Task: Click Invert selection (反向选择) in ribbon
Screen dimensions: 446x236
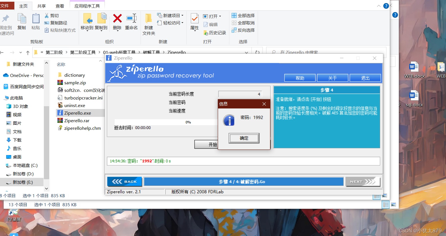Action: (243, 30)
